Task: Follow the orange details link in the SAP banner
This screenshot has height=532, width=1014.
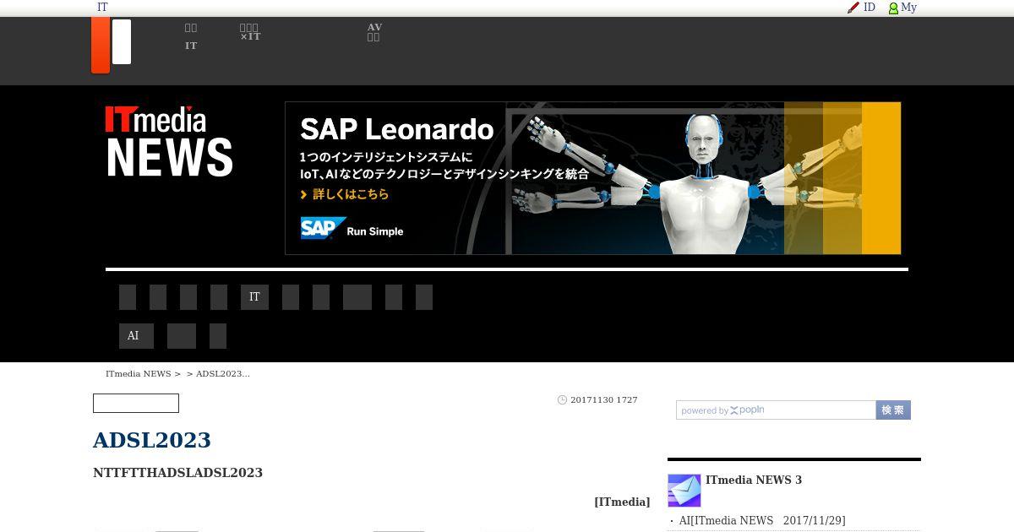Action: point(345,194)
